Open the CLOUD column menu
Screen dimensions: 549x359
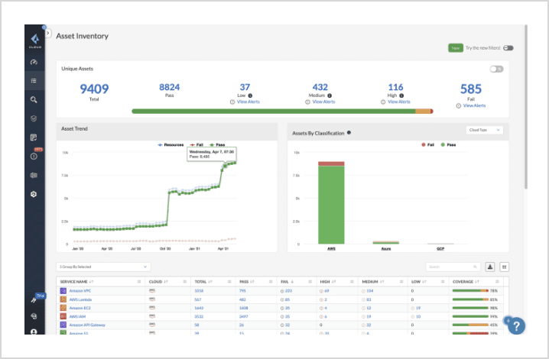tap(184, 282)
